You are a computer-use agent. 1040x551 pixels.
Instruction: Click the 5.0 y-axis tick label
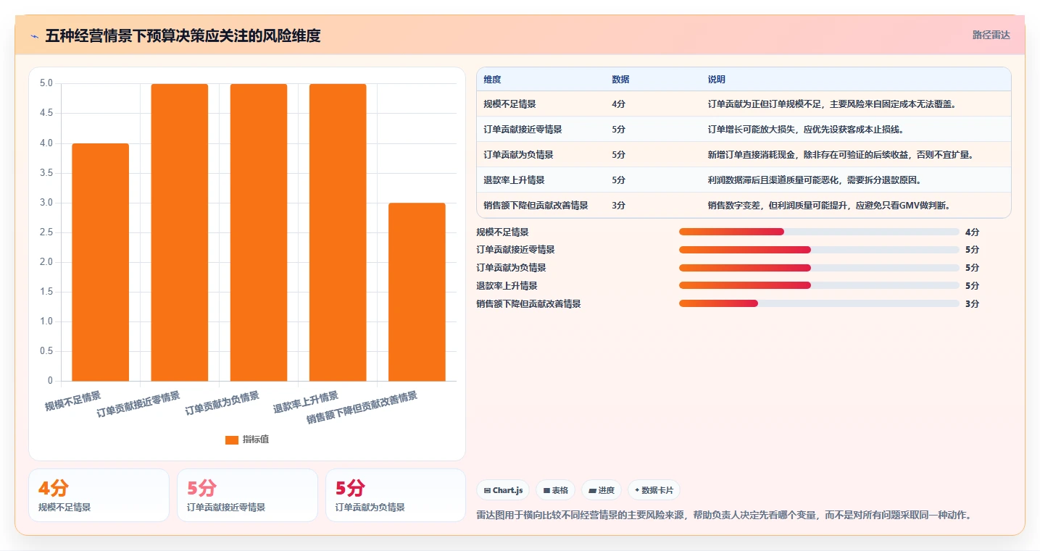46,83
